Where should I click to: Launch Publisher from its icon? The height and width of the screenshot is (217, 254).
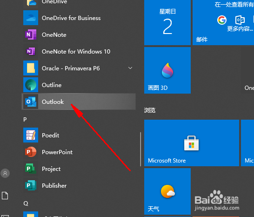coord(31,185)
